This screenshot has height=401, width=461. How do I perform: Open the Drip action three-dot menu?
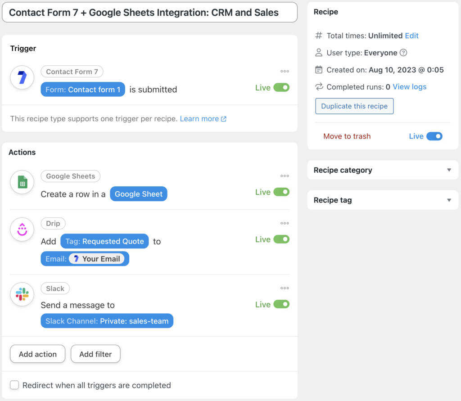(x=285, y=223)
